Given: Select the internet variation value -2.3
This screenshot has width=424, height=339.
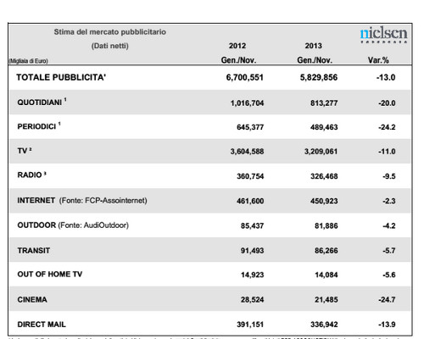Looking at the screenshot, I should (x=389, y=201).
